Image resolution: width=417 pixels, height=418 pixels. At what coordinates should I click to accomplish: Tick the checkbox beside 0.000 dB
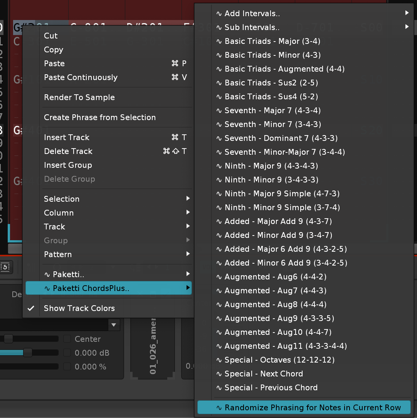67,353
